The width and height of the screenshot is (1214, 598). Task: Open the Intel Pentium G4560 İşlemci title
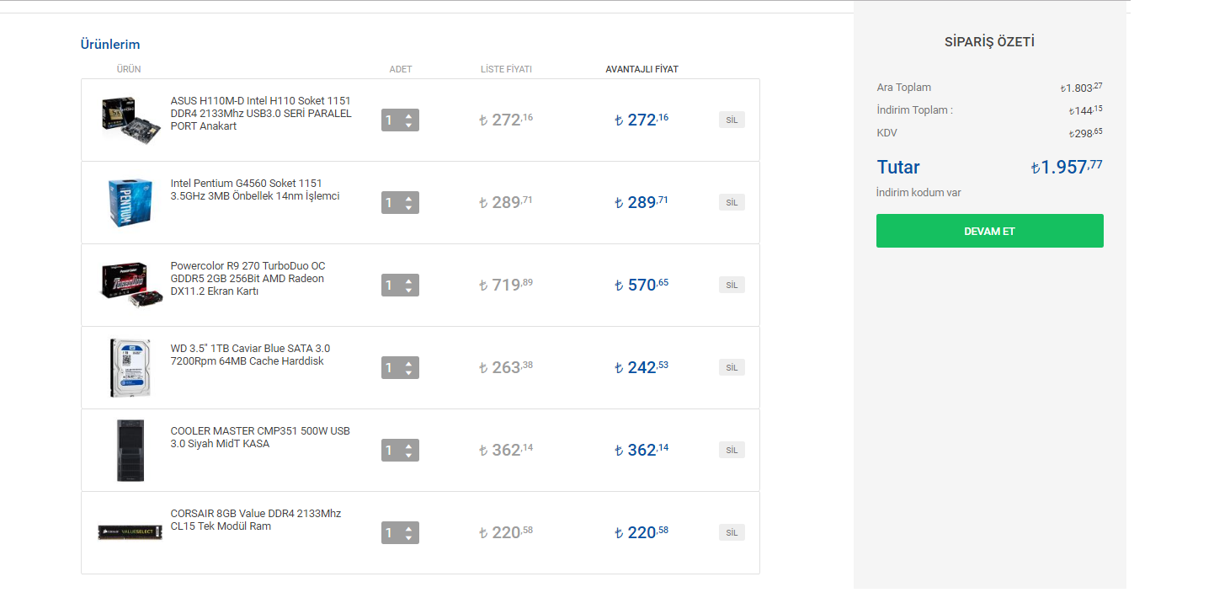[x=255, y=190]
